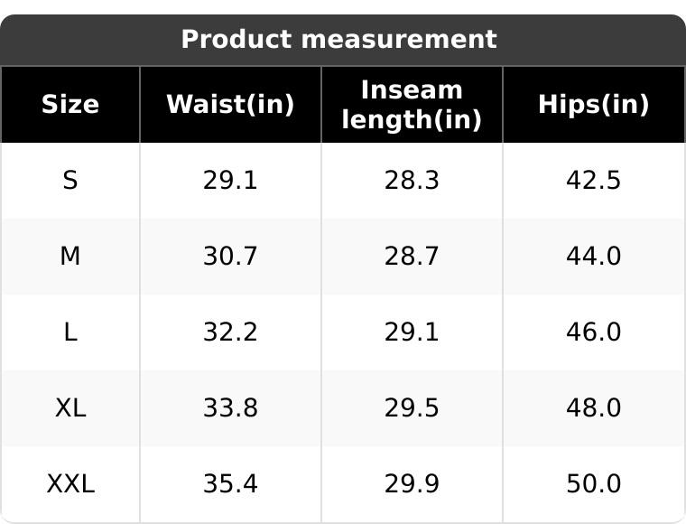Click the 29.9 inseam cell

pyautogui.click(x=412, y=484)
